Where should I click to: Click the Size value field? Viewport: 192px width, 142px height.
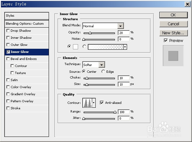[124, 84]
